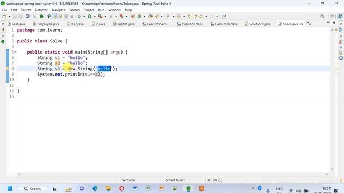This screenshot has width=344, height=193.
Task: Click the green Boot Dashboard icon
Action: tap(41, 17)
